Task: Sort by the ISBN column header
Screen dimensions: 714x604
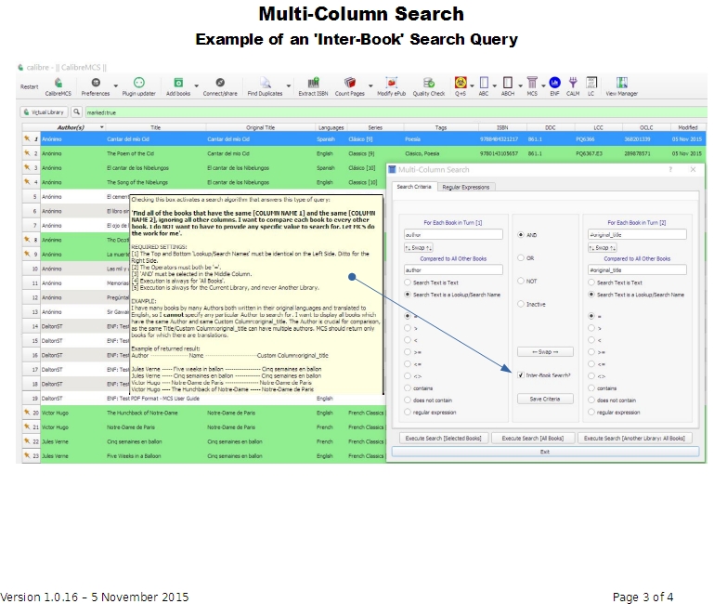Action: 502,127
